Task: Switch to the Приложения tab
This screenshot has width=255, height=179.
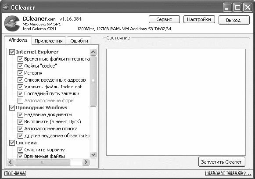Action: (49, 41)
